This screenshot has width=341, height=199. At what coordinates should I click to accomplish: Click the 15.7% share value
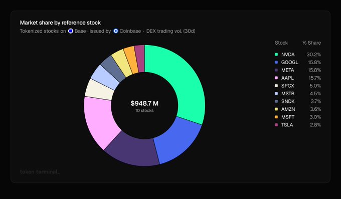(315, 78)
